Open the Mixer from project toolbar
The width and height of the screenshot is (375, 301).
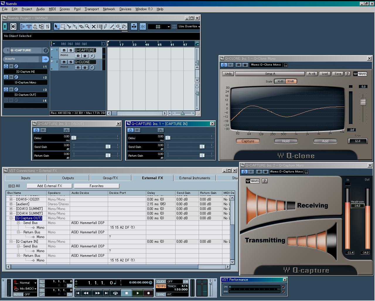(48, 27)
